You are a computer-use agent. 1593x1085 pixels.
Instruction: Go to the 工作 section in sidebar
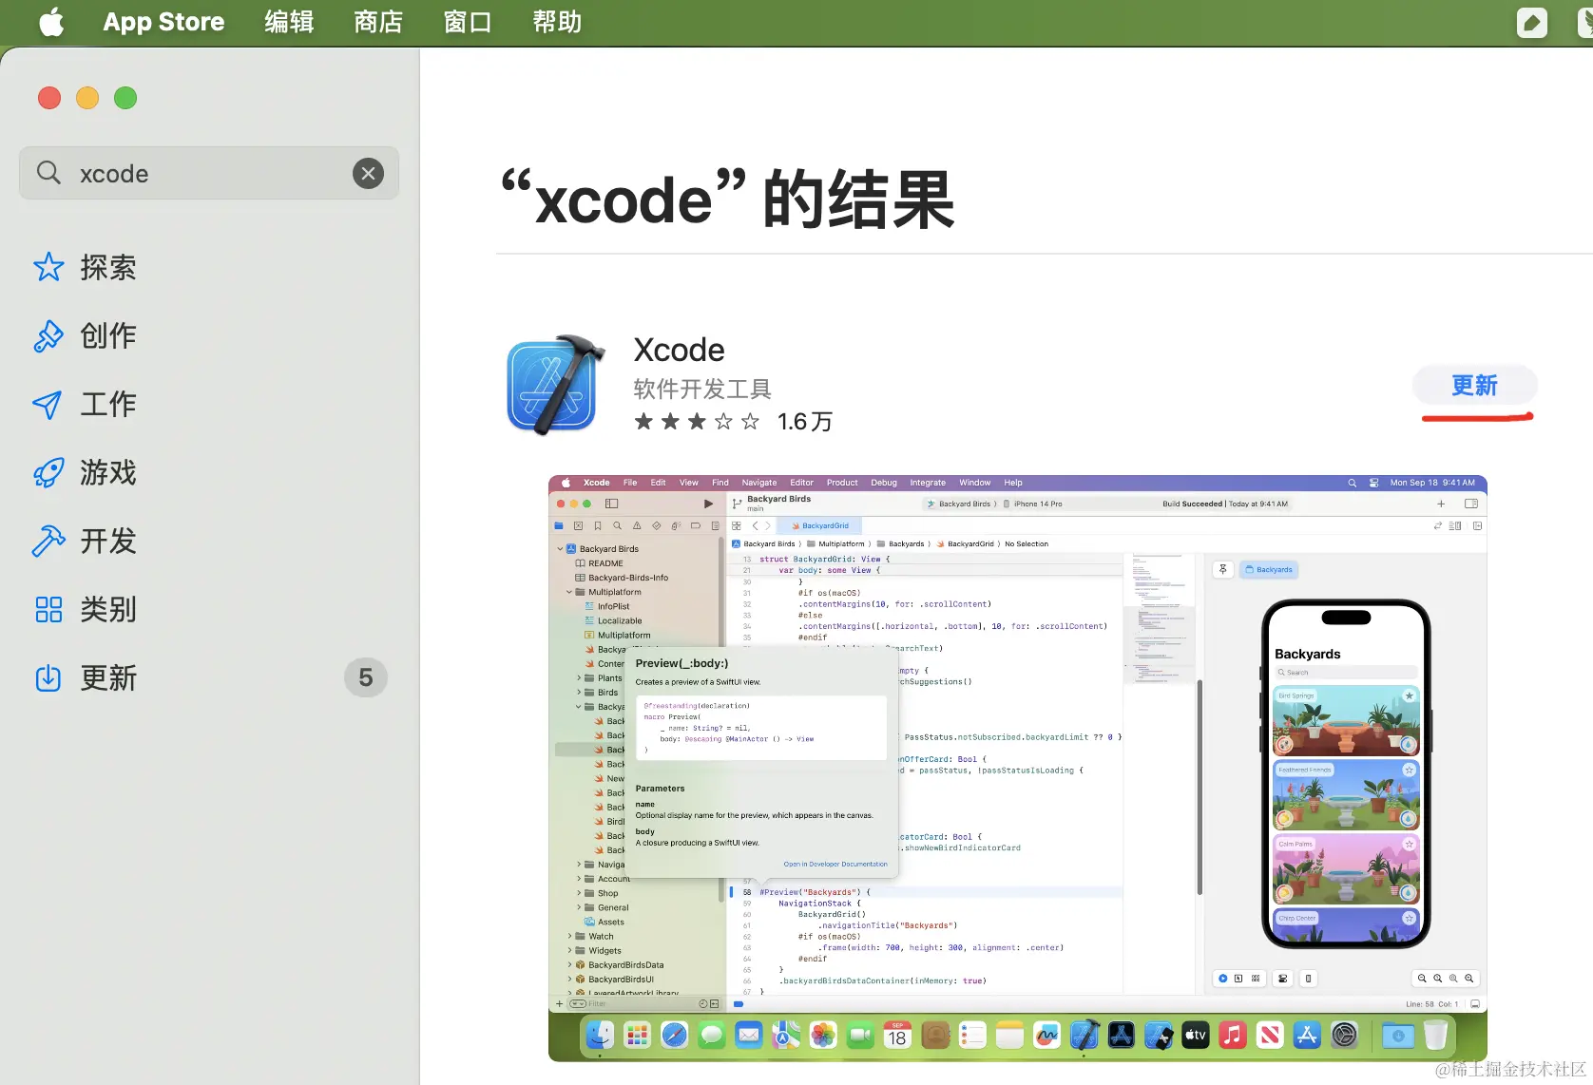[x=209, y=404]
